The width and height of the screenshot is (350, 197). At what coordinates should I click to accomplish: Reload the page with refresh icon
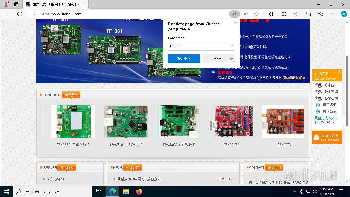[20, 14]
